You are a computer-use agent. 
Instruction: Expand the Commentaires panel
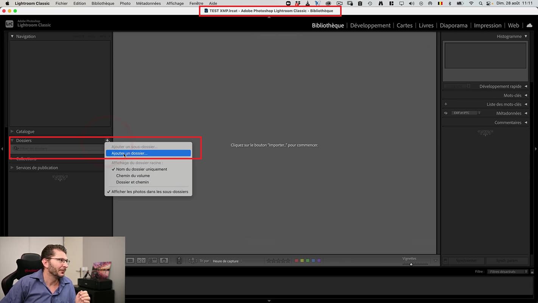point(526,122)
